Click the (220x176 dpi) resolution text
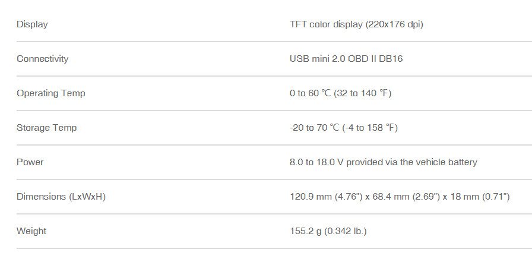532x265 pixels. 395,24
